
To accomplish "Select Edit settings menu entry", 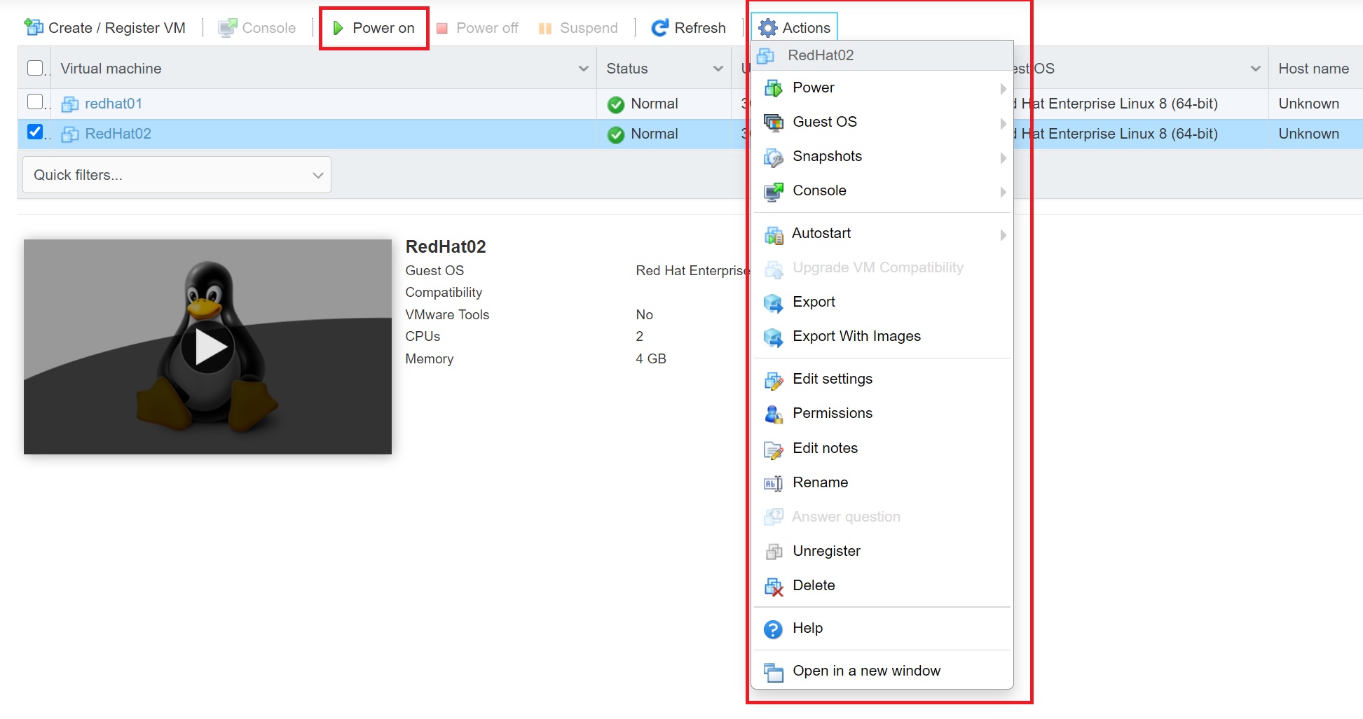I will tap(882, 379).
